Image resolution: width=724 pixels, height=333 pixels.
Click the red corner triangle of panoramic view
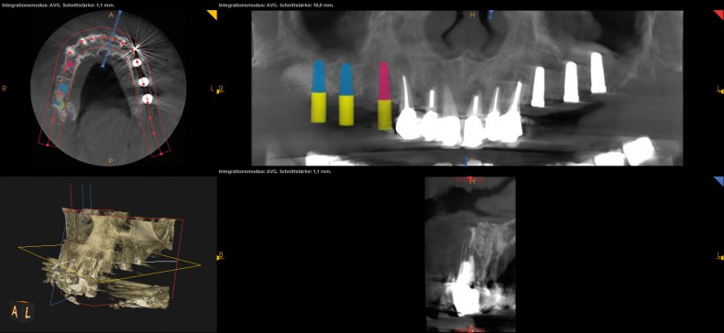[719, 15]
